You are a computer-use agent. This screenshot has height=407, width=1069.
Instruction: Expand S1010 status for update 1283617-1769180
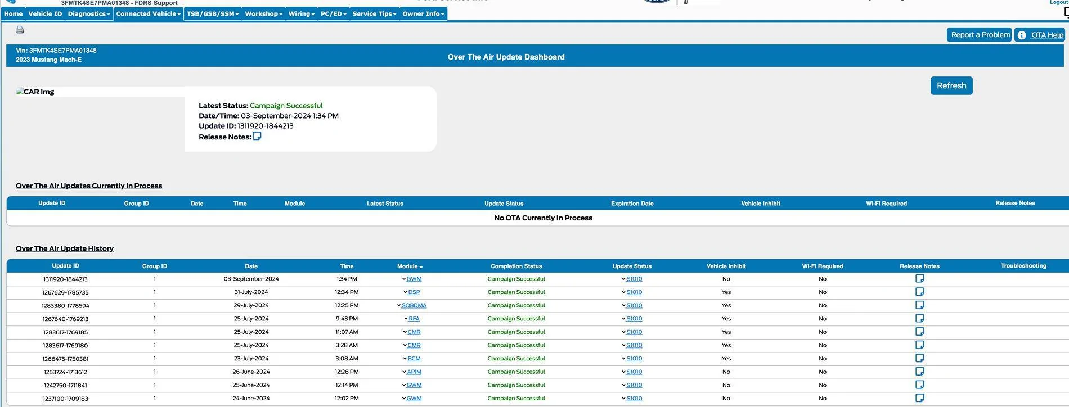tap(632, 346)
